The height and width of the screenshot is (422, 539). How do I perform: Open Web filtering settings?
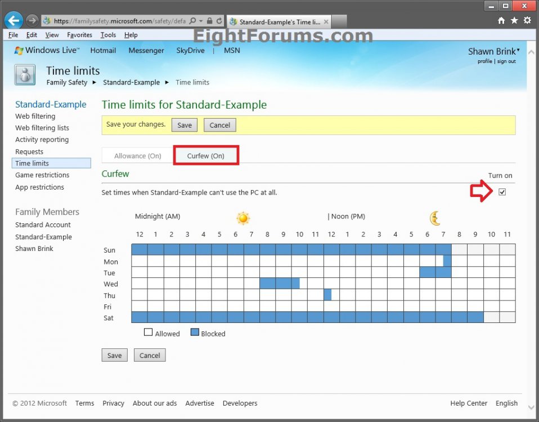tap(35, 116)
